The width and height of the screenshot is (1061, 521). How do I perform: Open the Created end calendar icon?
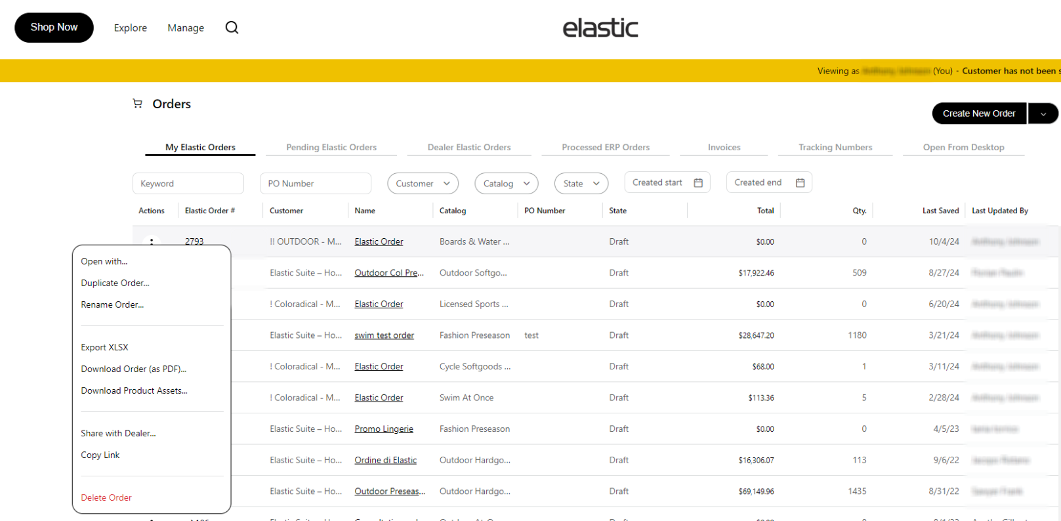coord(800,183)
